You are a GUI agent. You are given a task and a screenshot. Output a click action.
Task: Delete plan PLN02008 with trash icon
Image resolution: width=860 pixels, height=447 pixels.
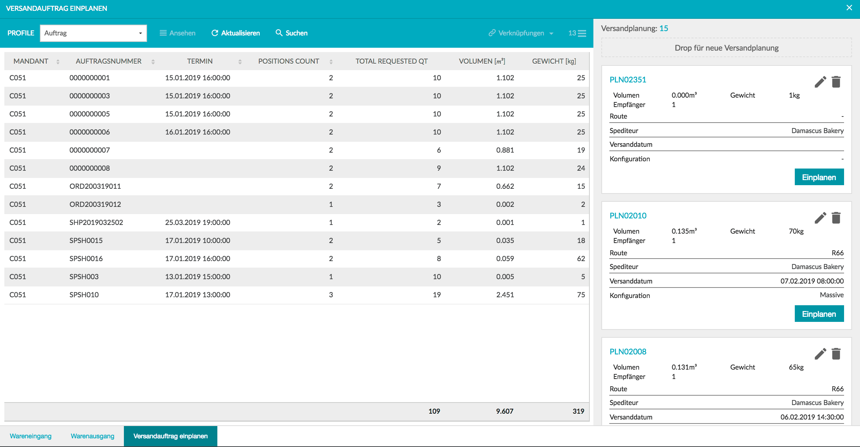[836, 354]
